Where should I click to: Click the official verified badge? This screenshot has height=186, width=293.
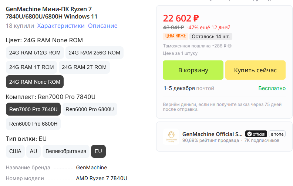tap(256, 134)
